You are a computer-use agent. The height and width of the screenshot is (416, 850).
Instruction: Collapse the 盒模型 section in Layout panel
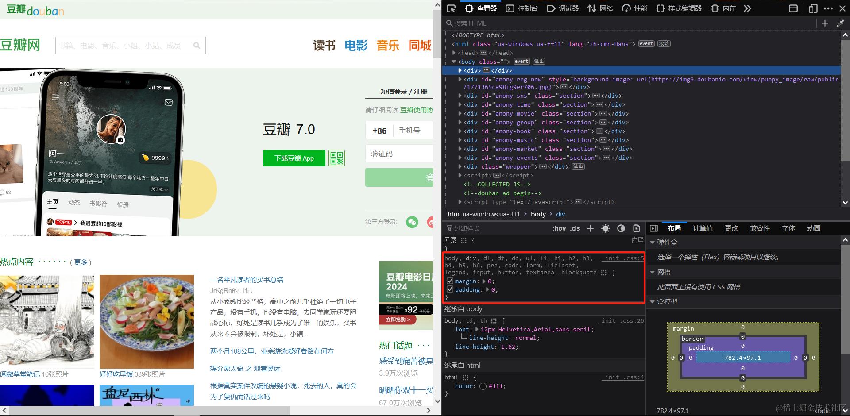coord(652,301)
